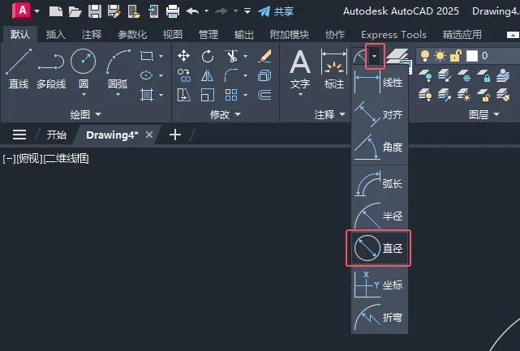Viewport: 520px width, 351px height.
Task: Switch to the 默认 ribbon tab
Action: [20, 34]
